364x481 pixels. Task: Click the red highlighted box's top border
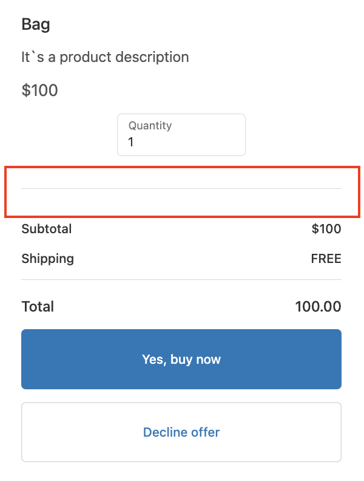[x=182, y=166]
